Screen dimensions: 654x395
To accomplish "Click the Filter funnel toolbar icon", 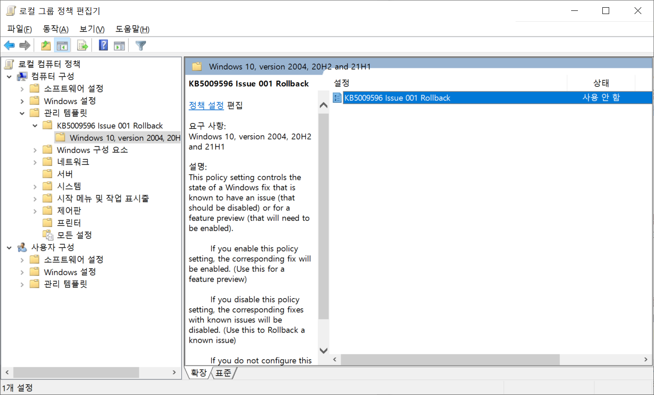I will pyautogui.click(x=141, y=45).
